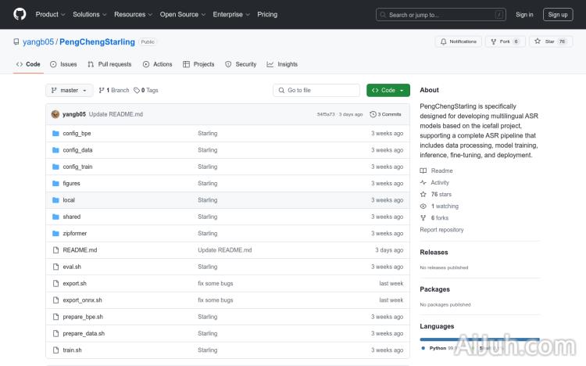Expand the Solutions navigation menu

pos(89,14)
